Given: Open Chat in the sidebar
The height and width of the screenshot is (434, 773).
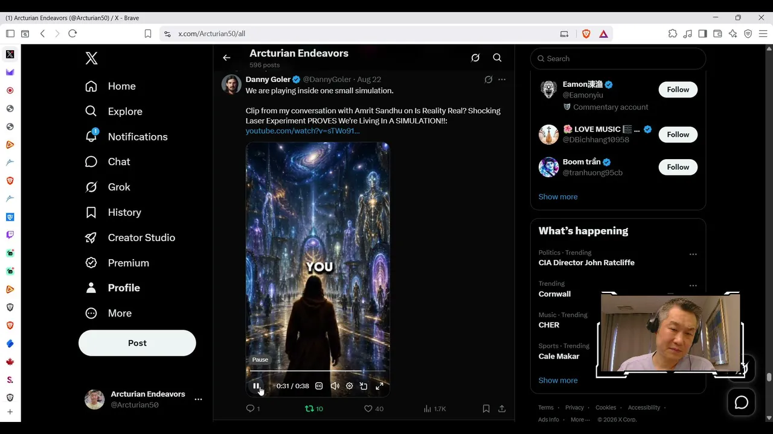Looking at the screenshot, I should (108, 162).
